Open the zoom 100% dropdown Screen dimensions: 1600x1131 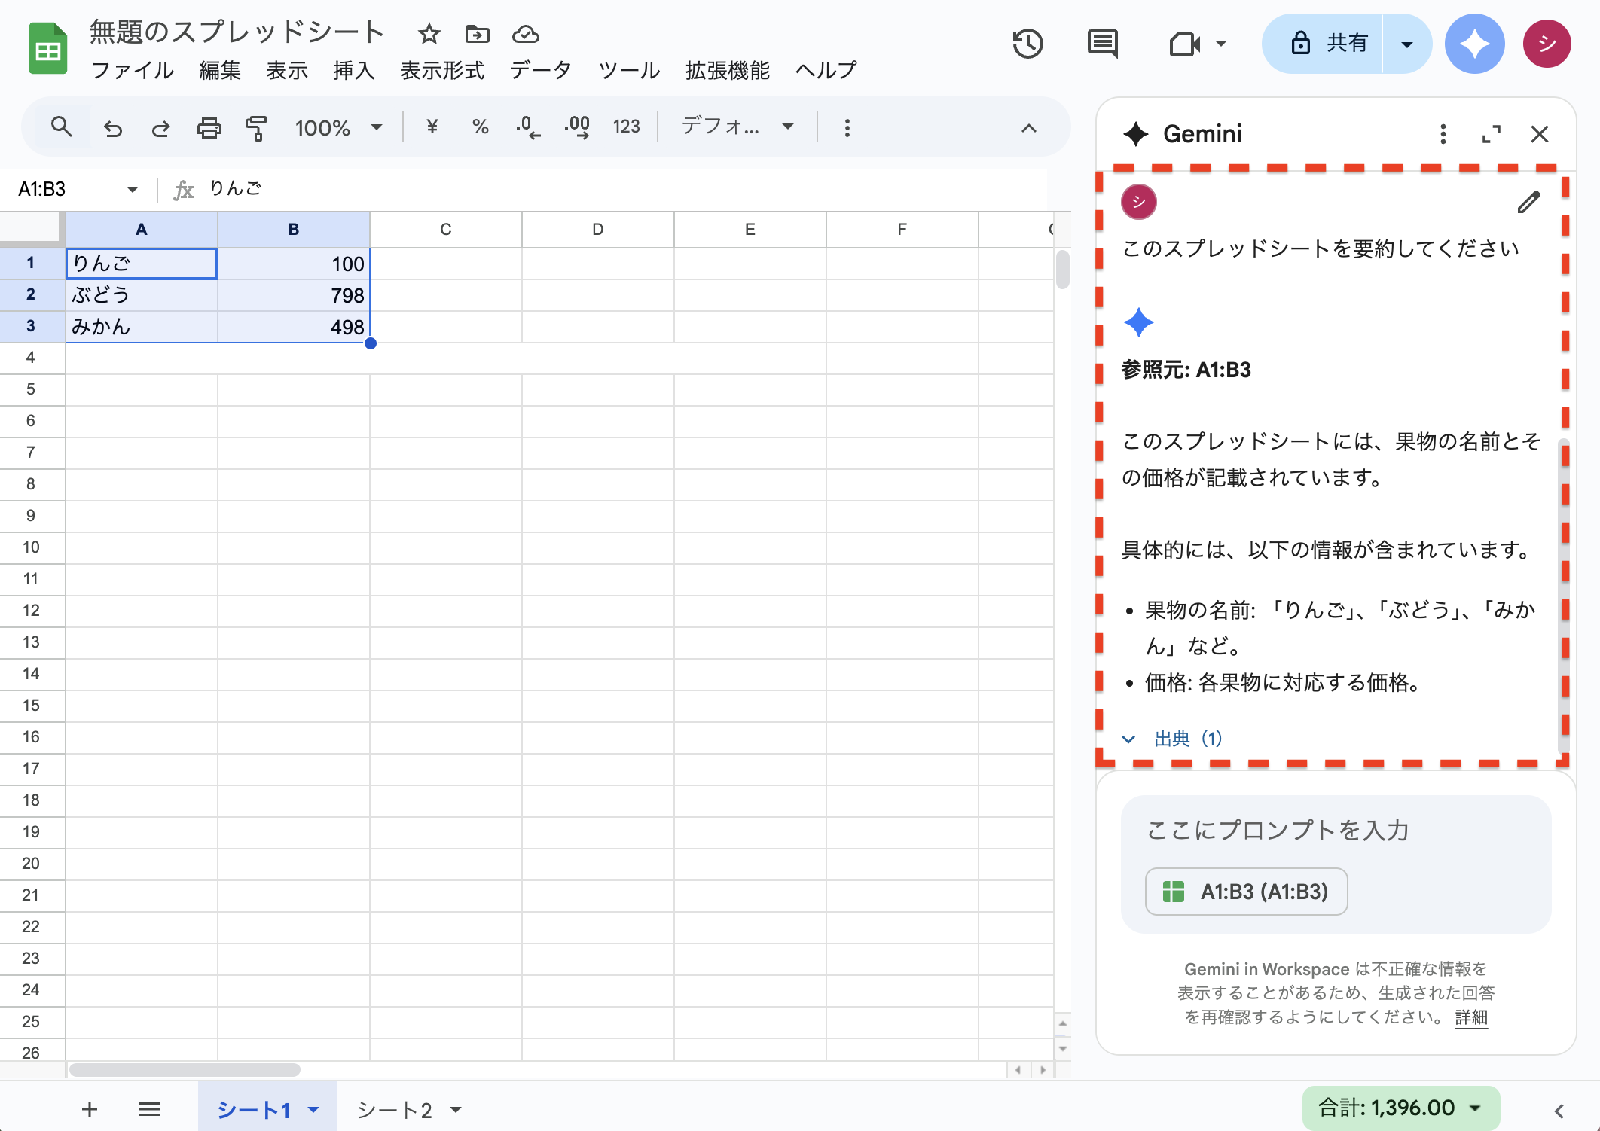point(338,127)
